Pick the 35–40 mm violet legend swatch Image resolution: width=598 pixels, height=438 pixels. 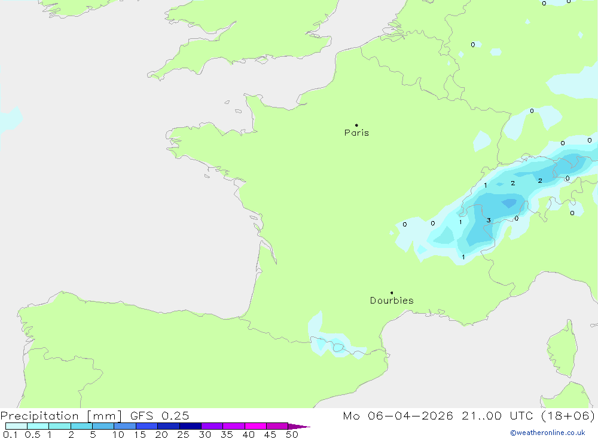(x=234, y=426)
